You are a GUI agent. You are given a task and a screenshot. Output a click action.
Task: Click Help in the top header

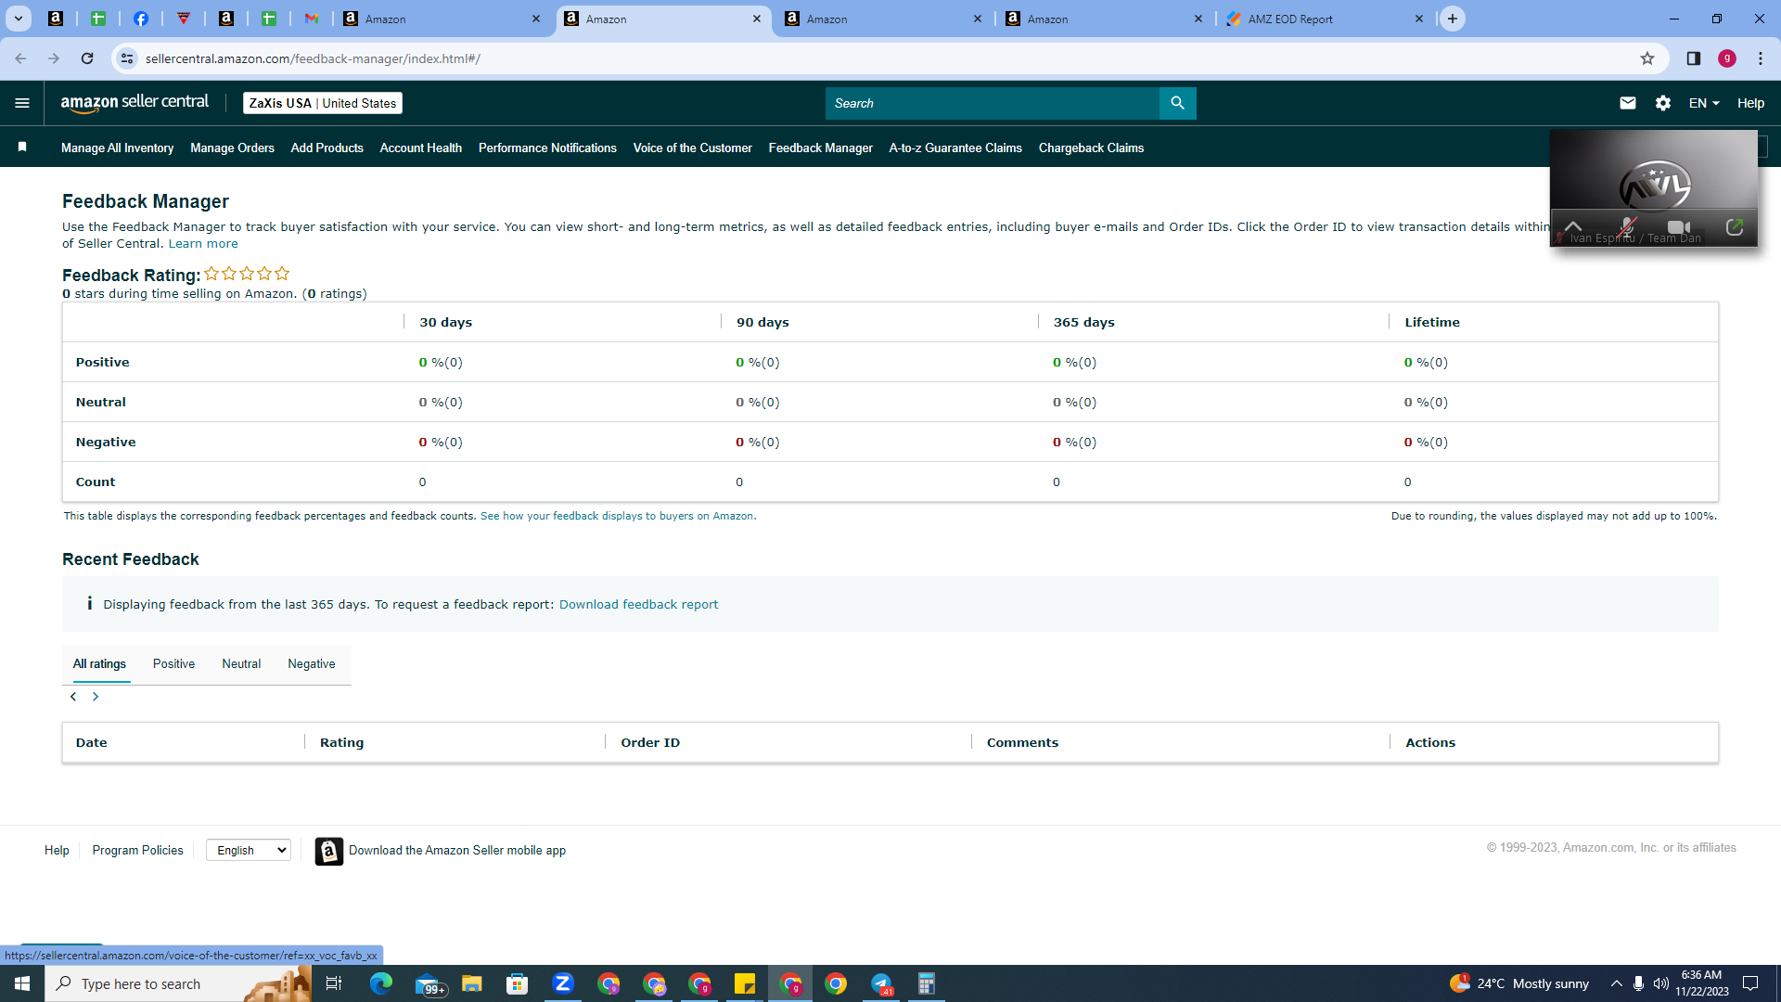1750,103
